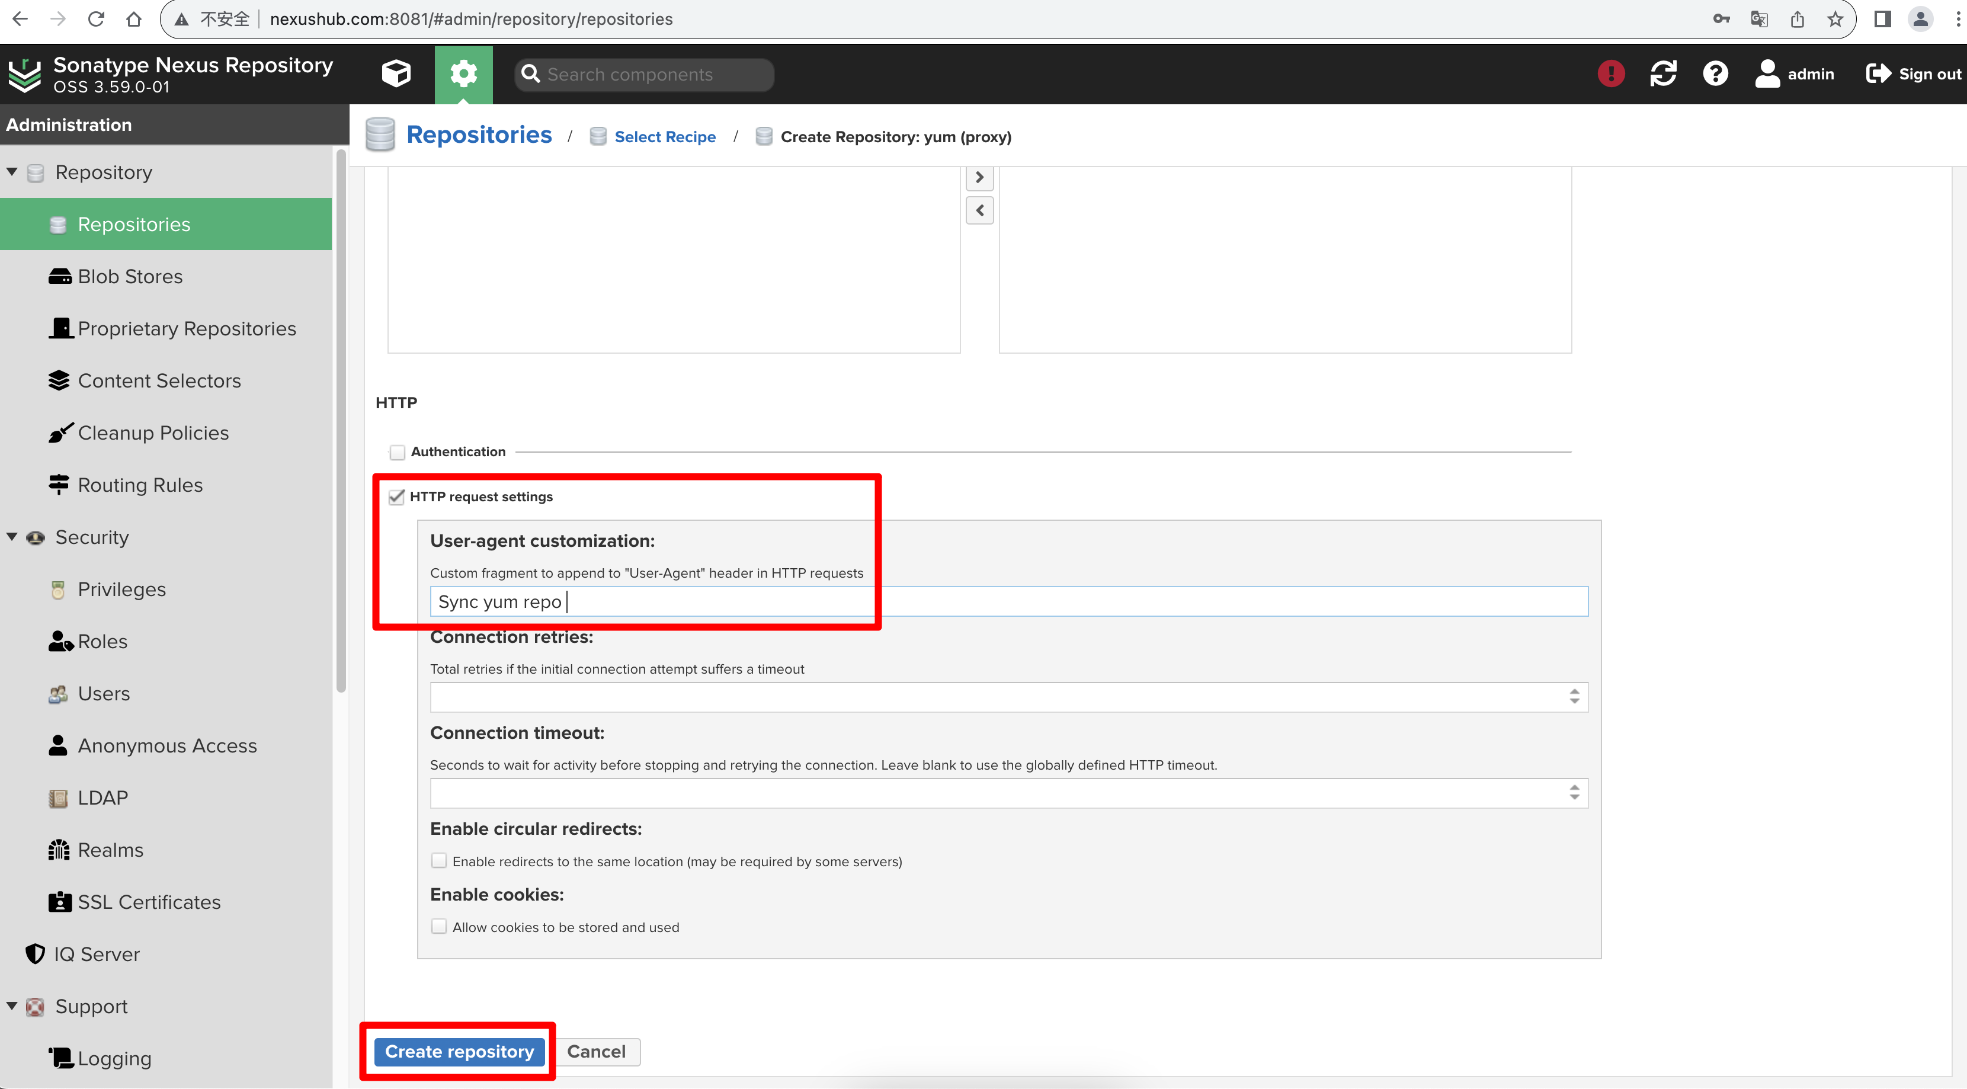This screenshot has width=1967, height=1089.
Task: Click the share icon in address bar
Action: click(1798, 19)
